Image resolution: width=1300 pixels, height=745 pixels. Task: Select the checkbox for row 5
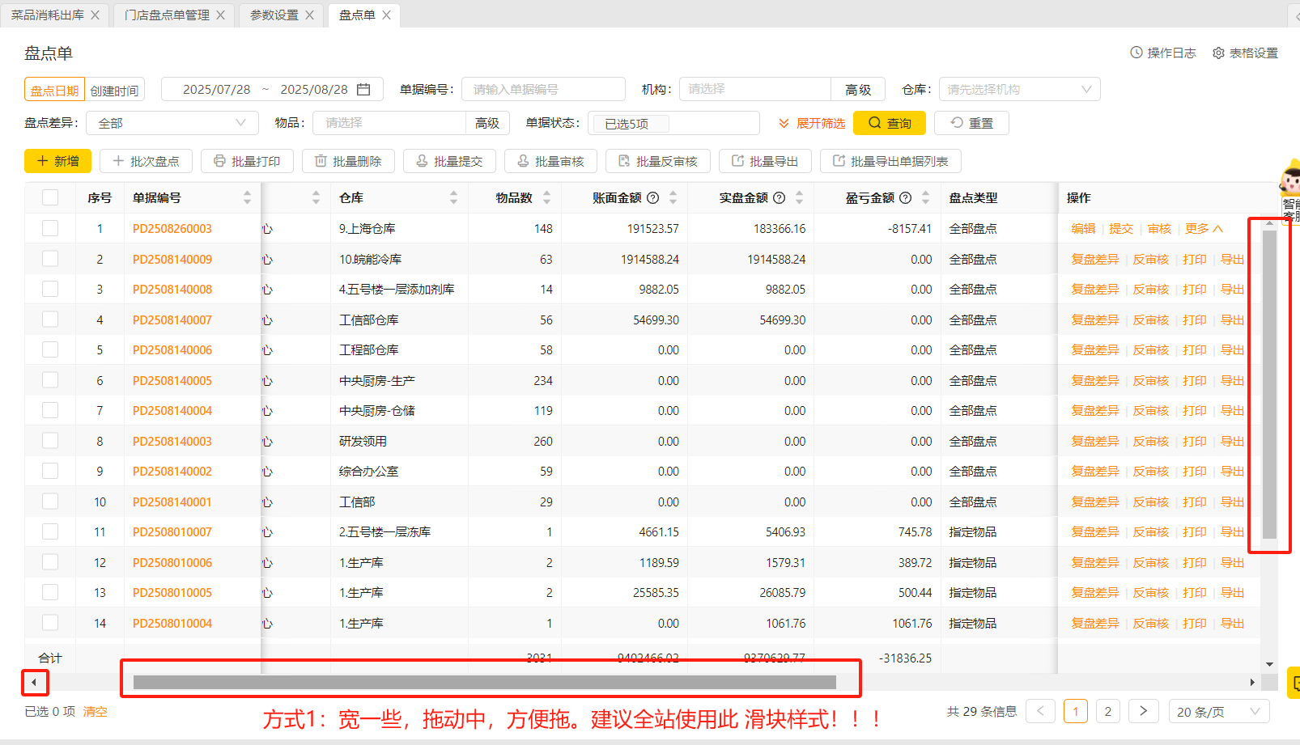tap(50, 349)
